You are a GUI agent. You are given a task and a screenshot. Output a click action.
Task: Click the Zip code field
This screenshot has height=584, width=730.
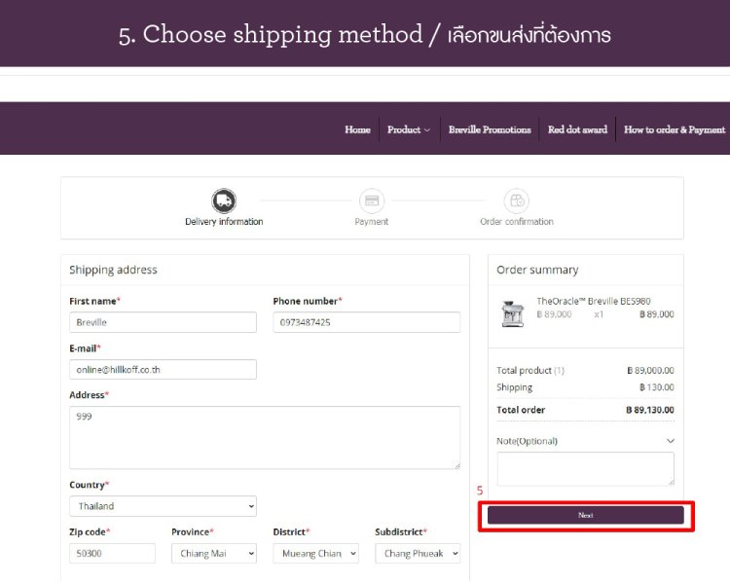point(112,553)
